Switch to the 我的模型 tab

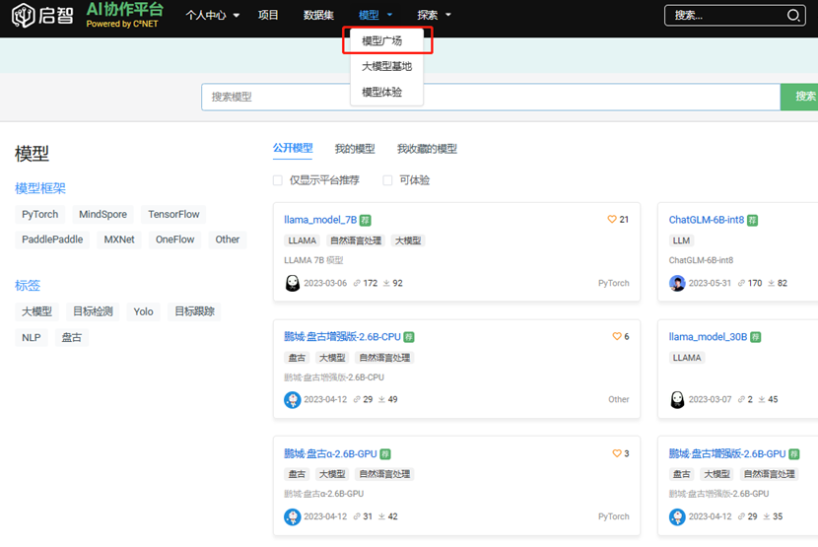(x=355, y=149)
